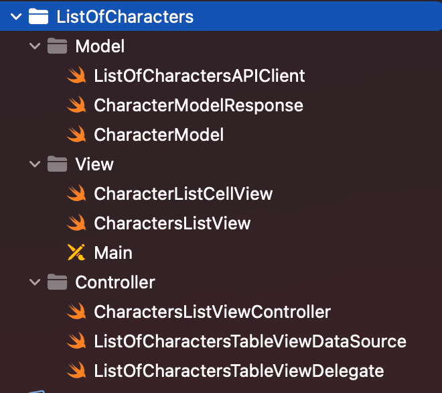Open the CharacterModel file
The height and width of the screenshot is (393, 442).
coord(159,134)
